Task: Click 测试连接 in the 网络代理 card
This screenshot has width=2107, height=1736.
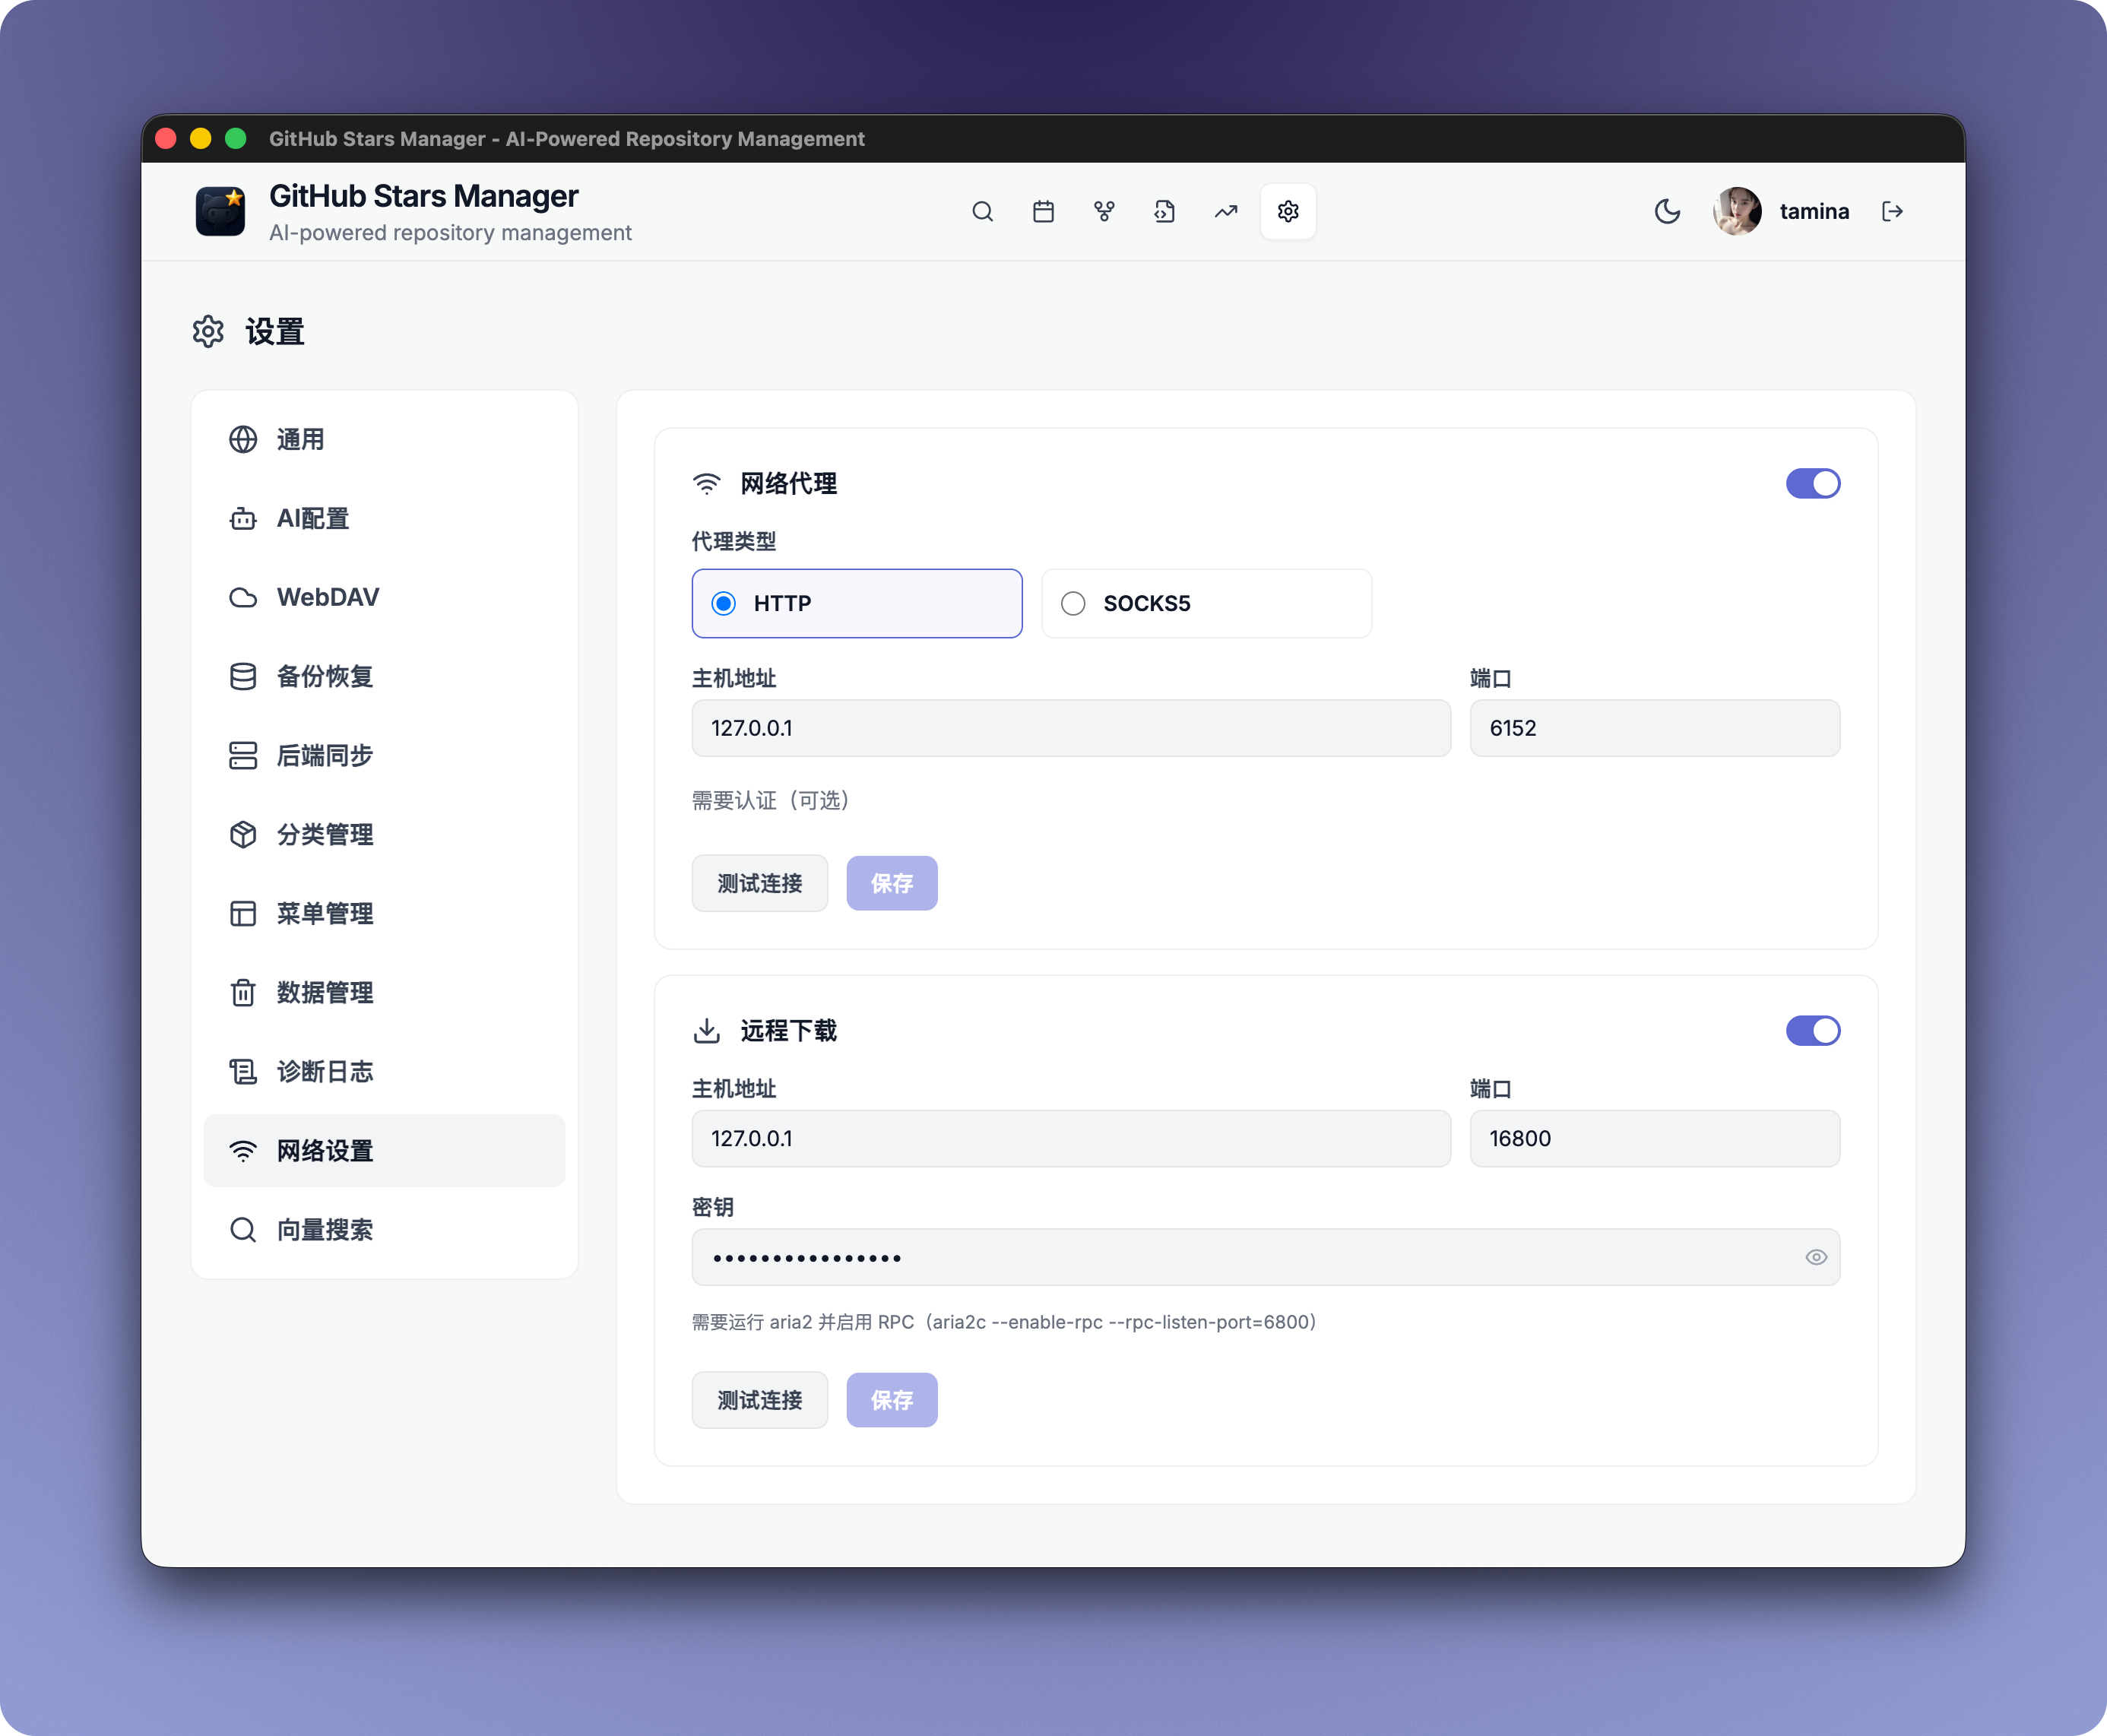Action: click(760, 884)
